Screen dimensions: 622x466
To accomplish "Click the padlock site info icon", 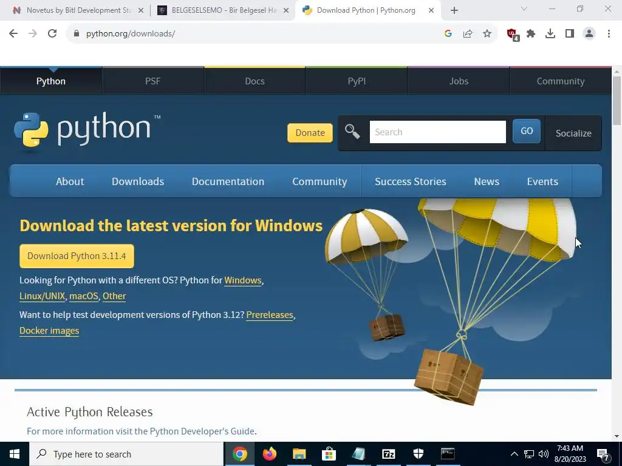I will click(77, 33).
